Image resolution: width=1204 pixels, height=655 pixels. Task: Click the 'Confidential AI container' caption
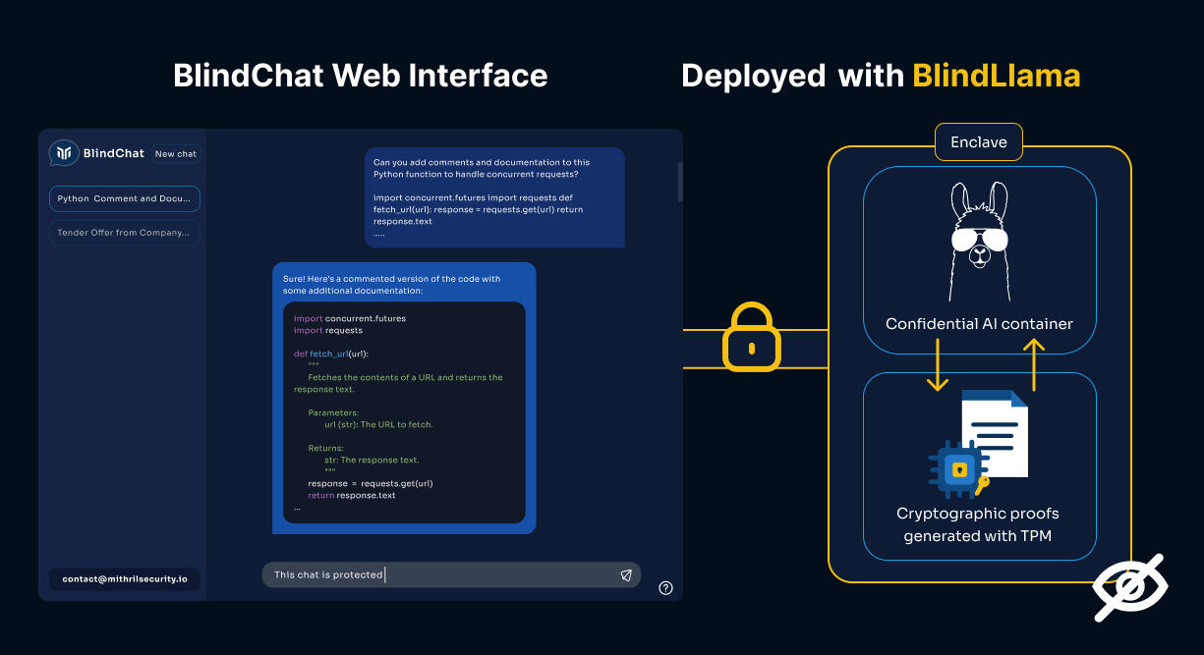coord(979,324)
